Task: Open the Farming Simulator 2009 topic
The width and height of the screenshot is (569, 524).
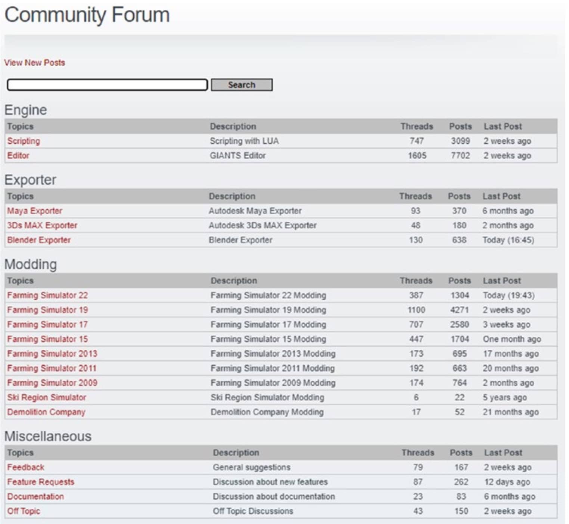Action: point(52,383)
